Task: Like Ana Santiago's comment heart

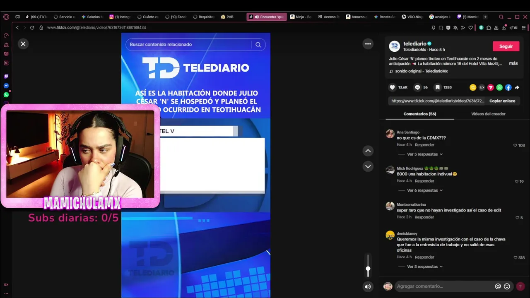Action: pos(515,145)
